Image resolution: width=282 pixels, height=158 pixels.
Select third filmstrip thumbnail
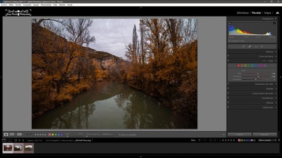(29, 148)
